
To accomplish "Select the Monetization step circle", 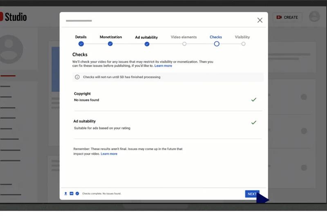I will (110, 44).
